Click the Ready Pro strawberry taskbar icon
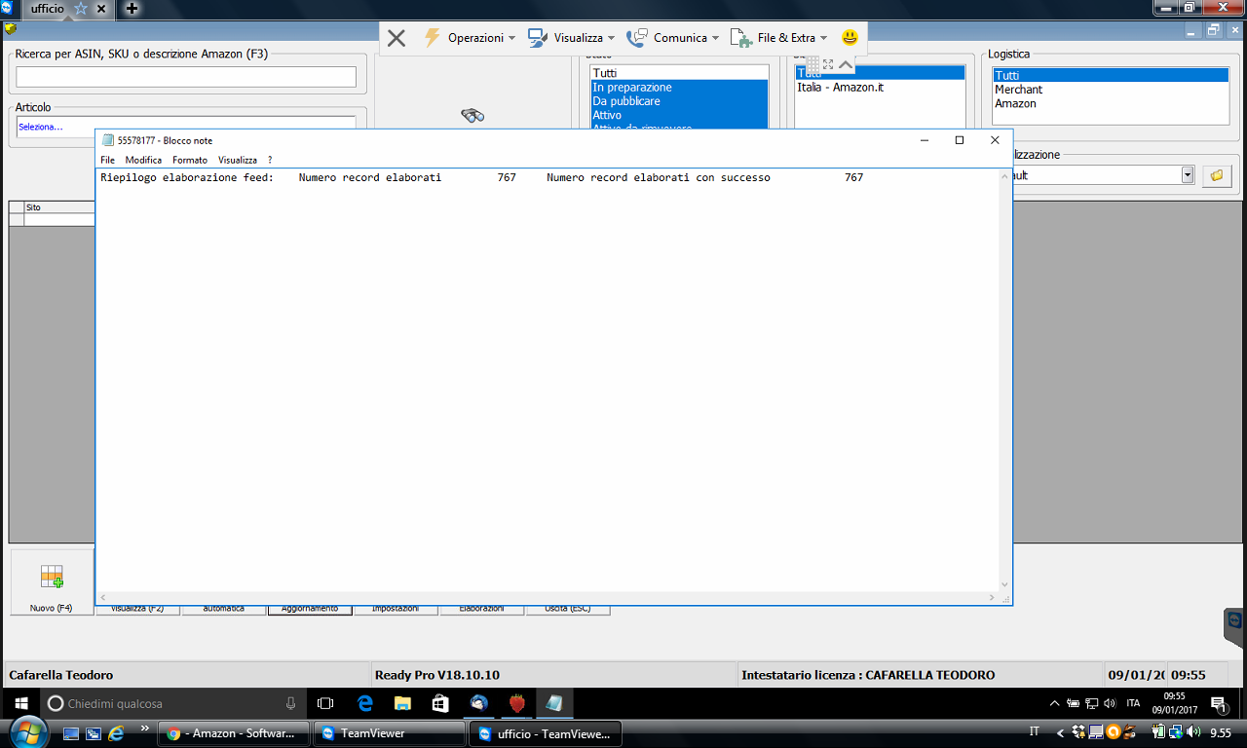The height and width of the screenshot is (748, 1247). (517, 703)
